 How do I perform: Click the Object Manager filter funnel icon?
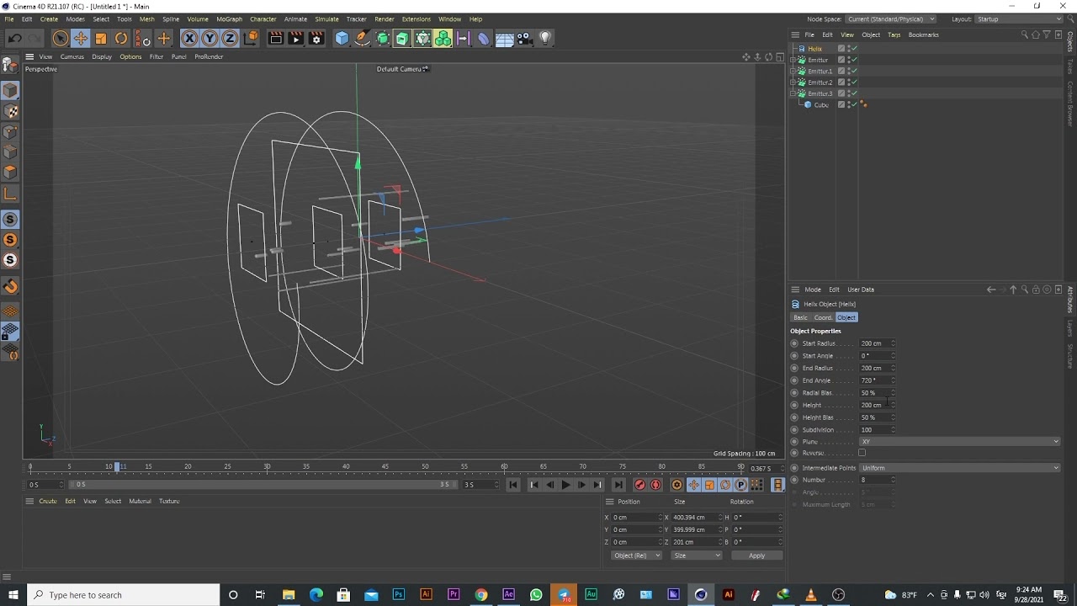click(1046, 35)
